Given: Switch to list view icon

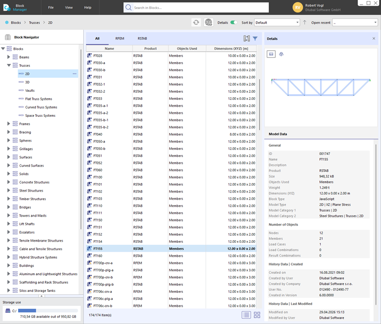Looking at the screenshot, I should click(246, 315).
